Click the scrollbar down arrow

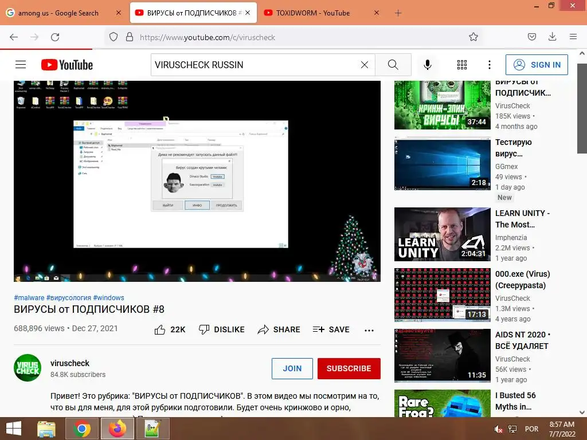point(582,412)
